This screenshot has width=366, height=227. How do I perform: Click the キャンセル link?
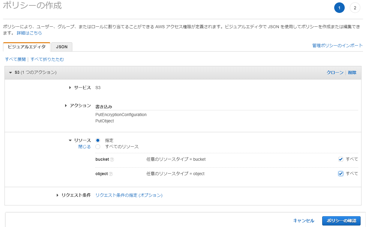click(x=304, y=220)
